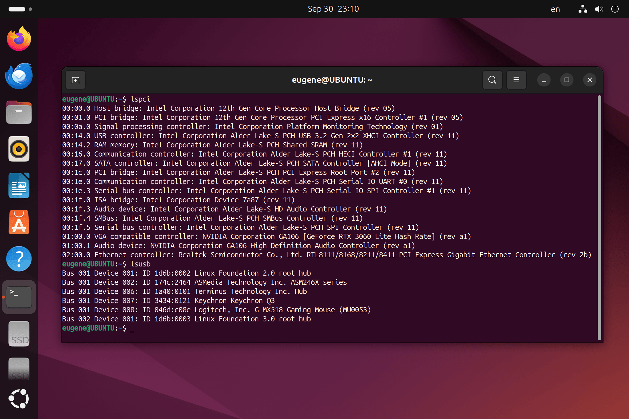
Task: Switch the keyboard layout indicator en
Action: tap(555, 9)
